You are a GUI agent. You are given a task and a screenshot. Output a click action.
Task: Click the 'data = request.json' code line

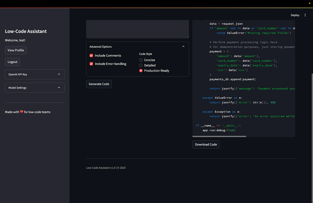(226, 24)
